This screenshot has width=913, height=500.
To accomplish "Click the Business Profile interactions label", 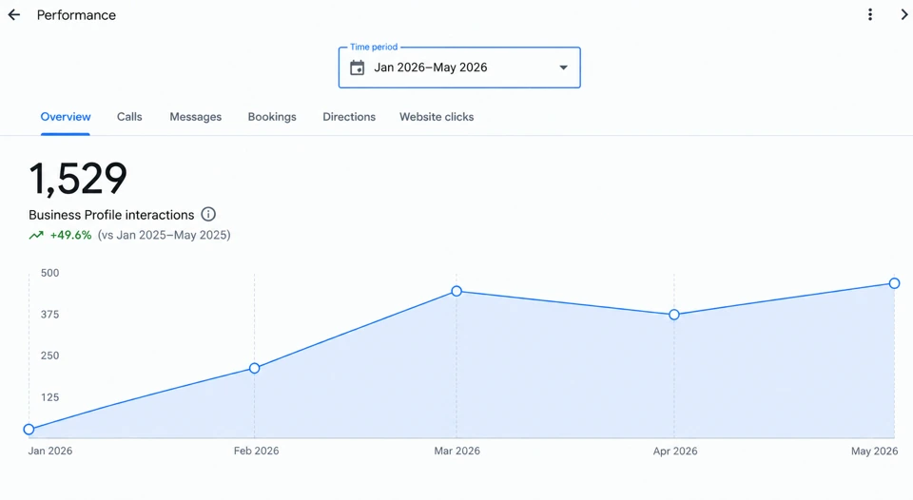I will (x=111, y=215).
